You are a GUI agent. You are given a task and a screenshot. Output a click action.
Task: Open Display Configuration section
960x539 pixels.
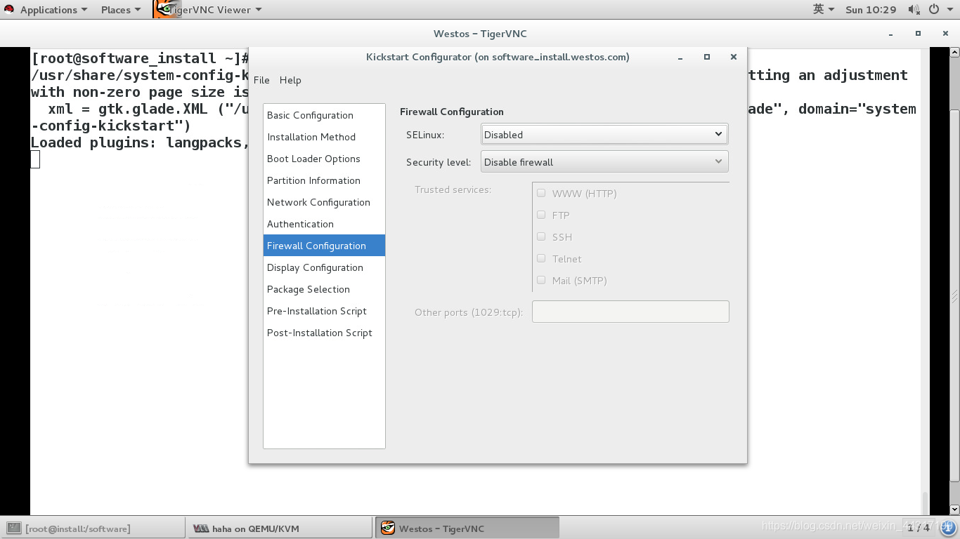tap(324, 267)
